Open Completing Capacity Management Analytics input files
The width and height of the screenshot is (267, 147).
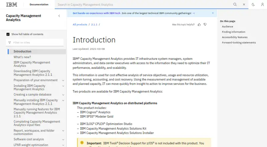[37, 123]
